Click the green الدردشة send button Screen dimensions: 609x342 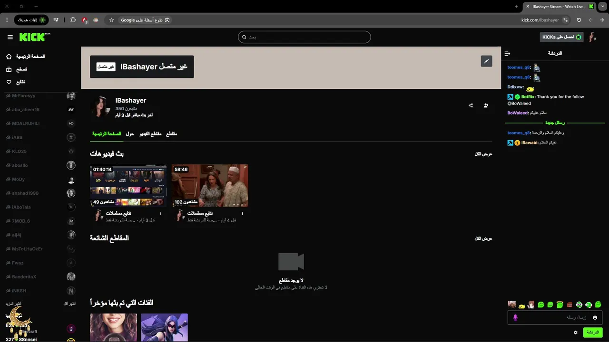(x=593, y=332)
